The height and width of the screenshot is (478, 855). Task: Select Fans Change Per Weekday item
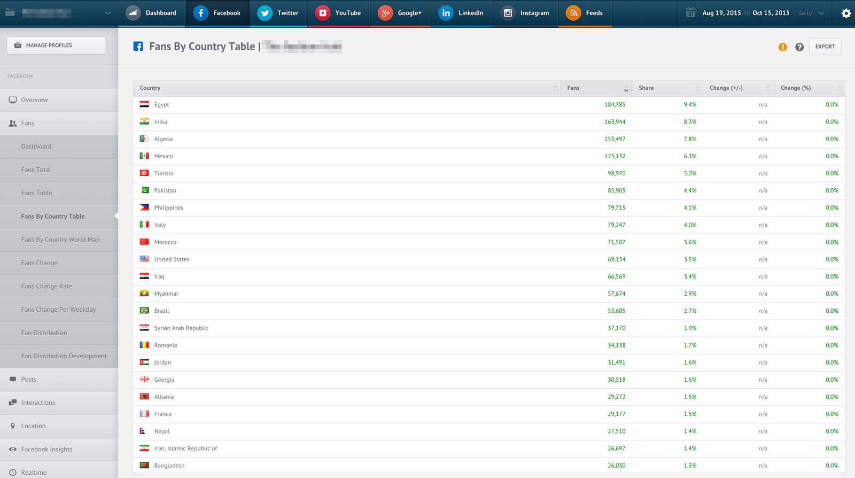(59, 310)
